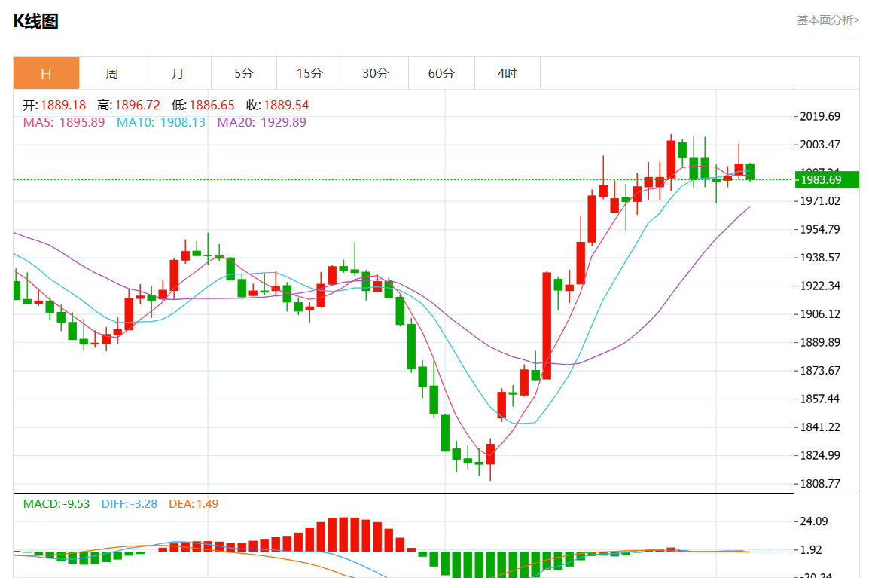The width and height of the screenshot is (878, 578).
Task: Click the 收: 1889.54 close value
Action: [x=277, y=105]
